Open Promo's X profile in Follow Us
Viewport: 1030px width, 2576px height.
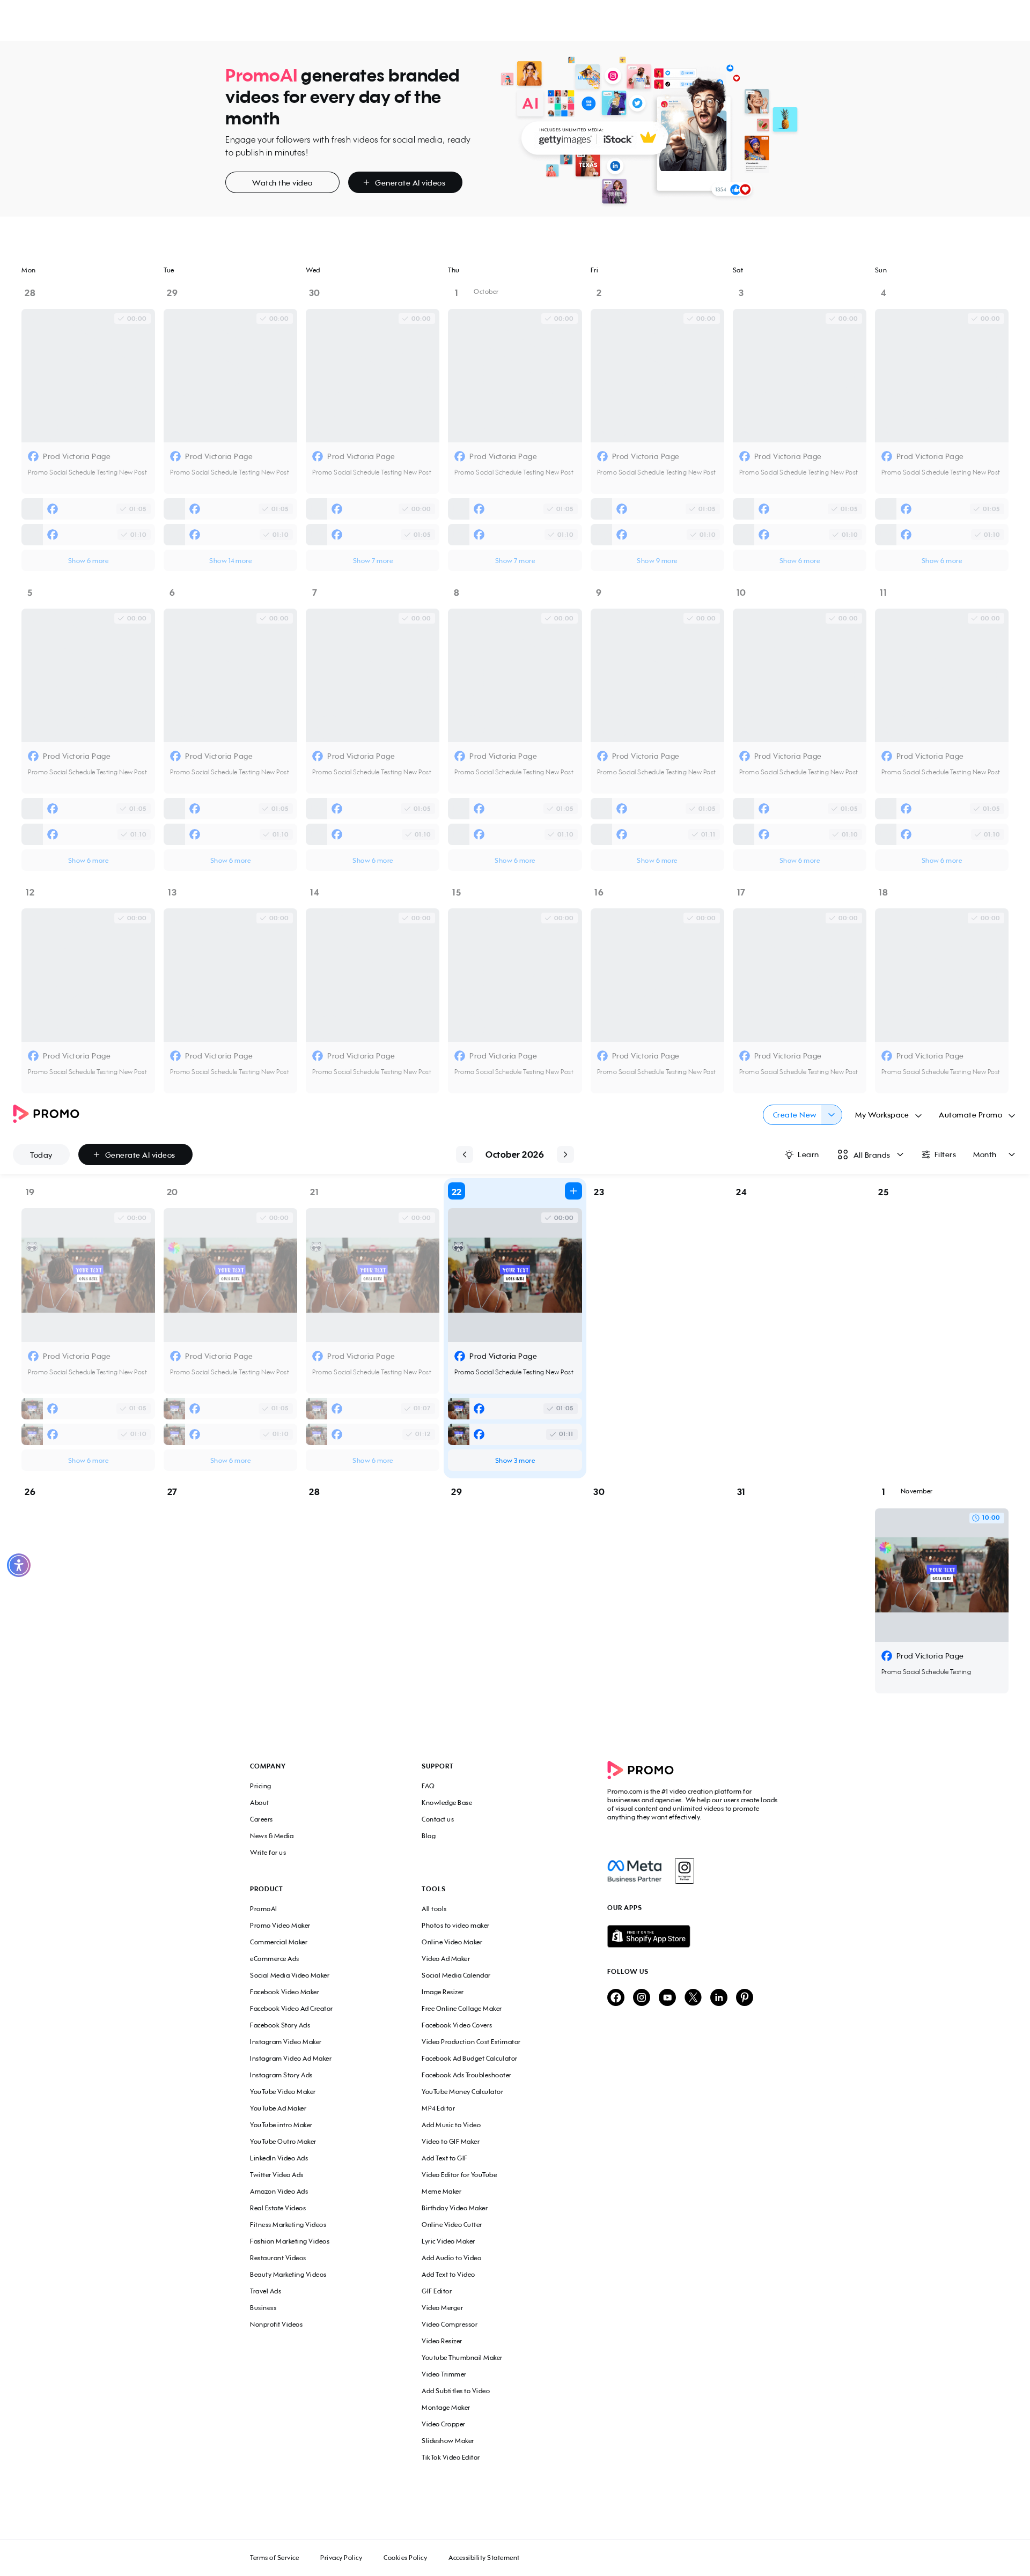pyautogui.click(x=693, y=1997)
